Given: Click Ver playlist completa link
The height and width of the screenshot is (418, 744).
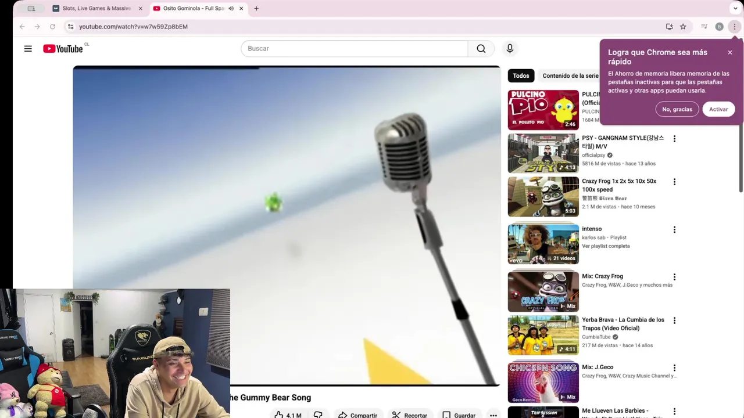Looking at the screenshot, I should pyautogui.click(x=606, y=246).
